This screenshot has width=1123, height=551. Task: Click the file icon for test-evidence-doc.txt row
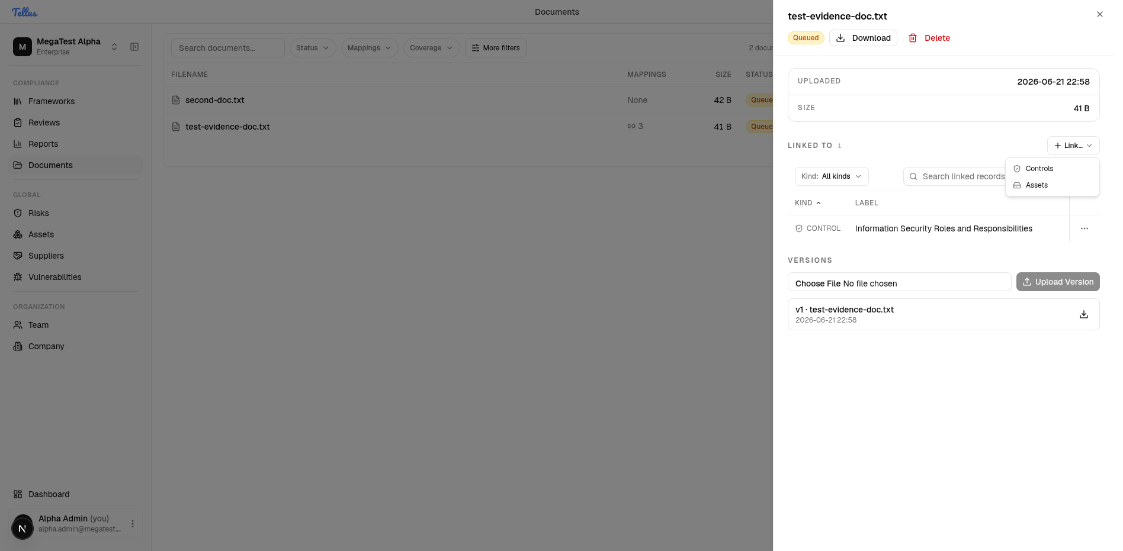click(176, 127)
